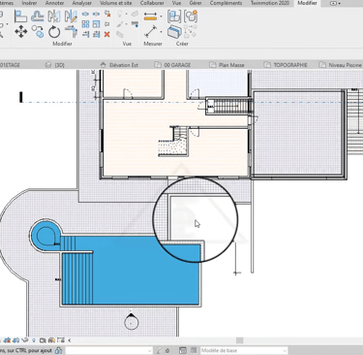
Task: Switch to the Élévation Est view tab
Action: [x=124, y=65]
